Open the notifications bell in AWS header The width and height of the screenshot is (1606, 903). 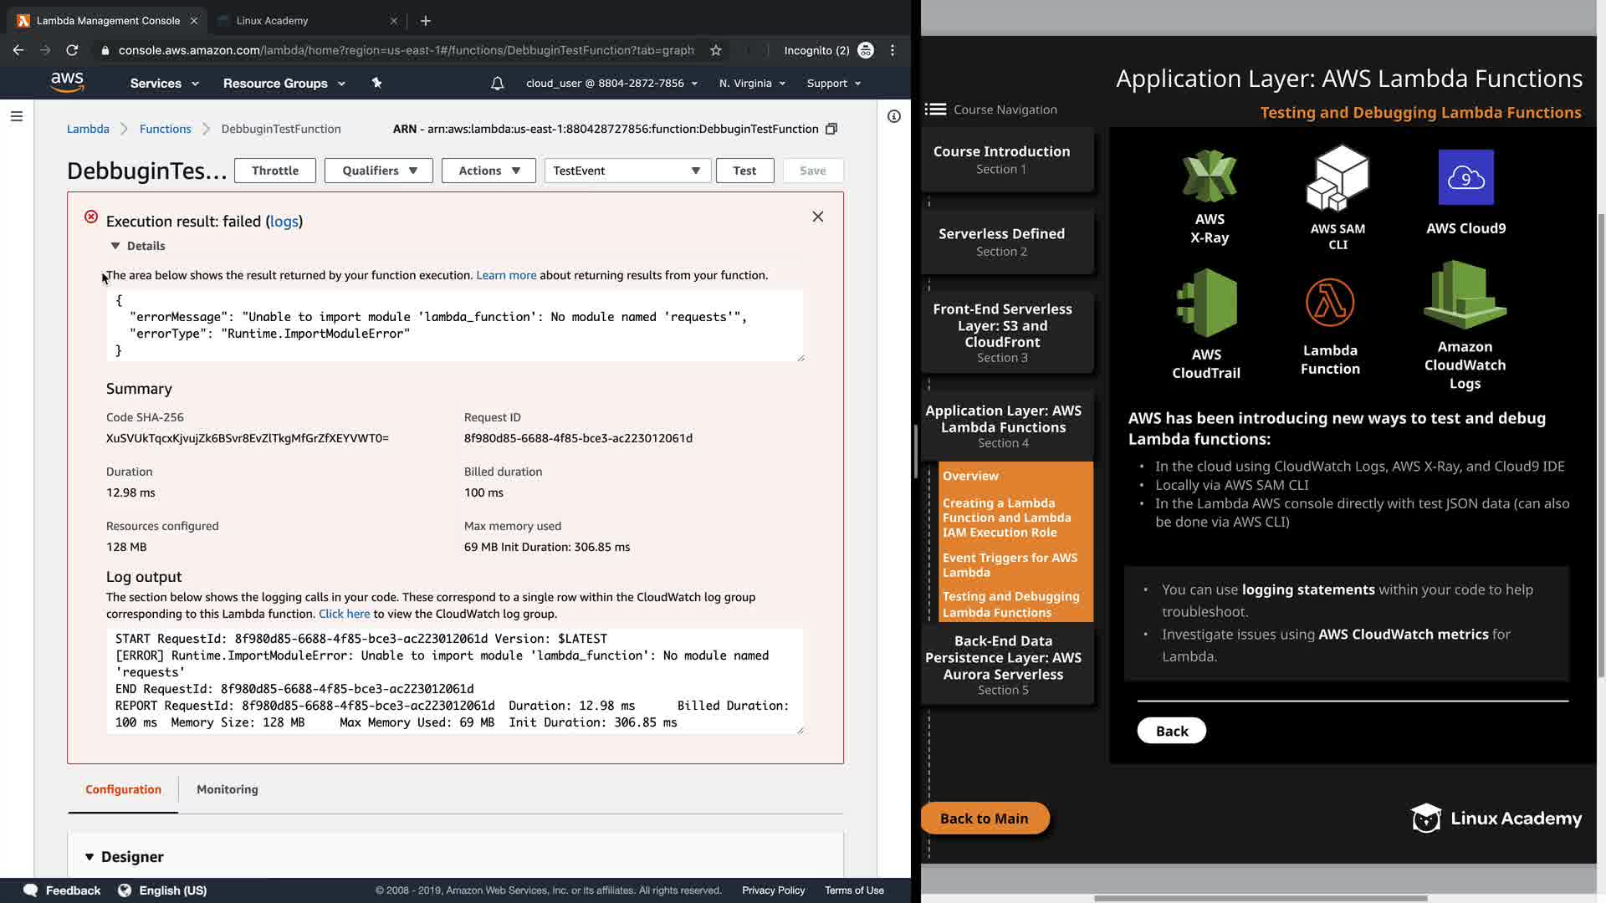497,84
